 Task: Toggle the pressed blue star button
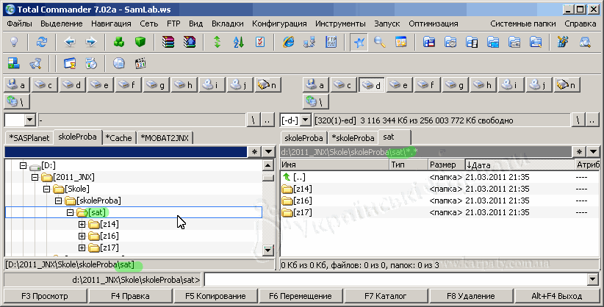359,42
